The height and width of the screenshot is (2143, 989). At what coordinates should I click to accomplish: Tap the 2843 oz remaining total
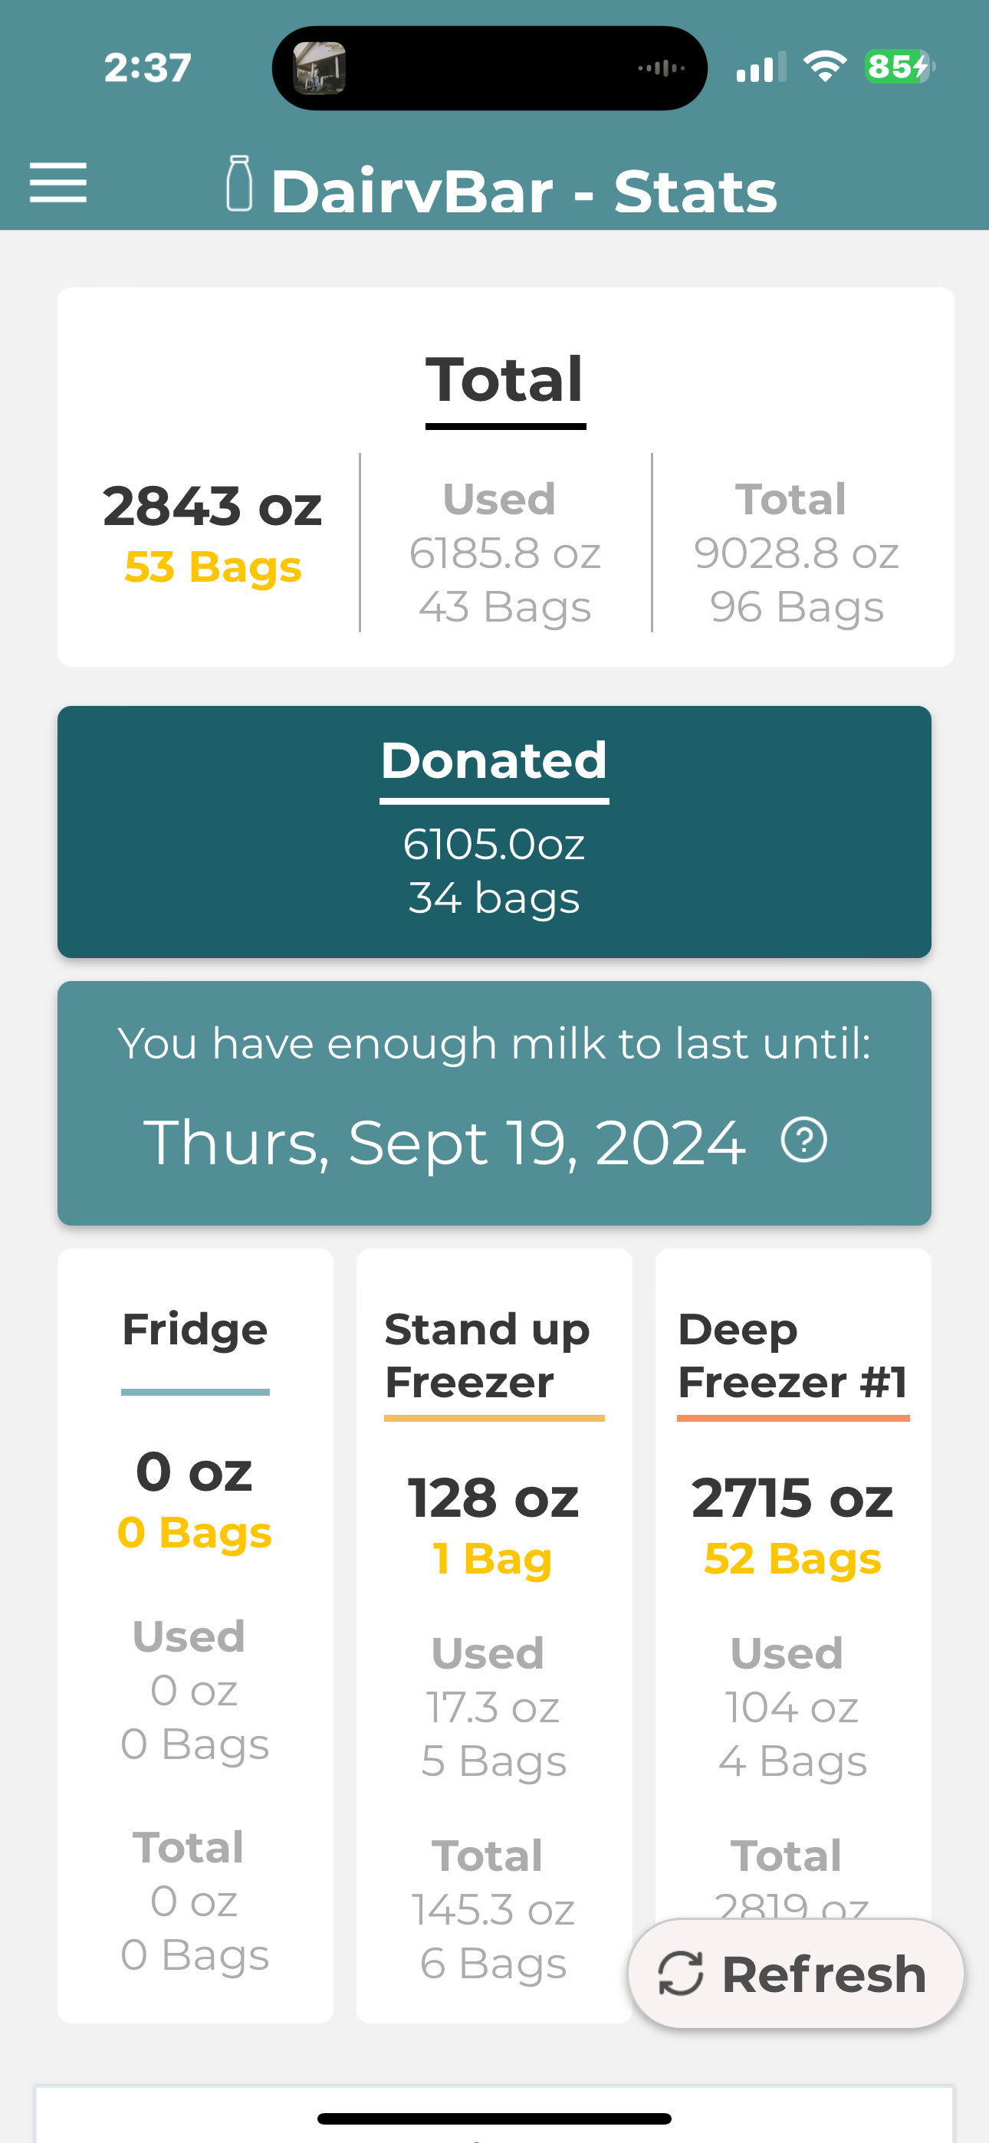pos(212,507)
